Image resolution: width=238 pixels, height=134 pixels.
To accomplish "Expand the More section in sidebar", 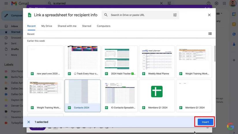I will pos(14,55).
